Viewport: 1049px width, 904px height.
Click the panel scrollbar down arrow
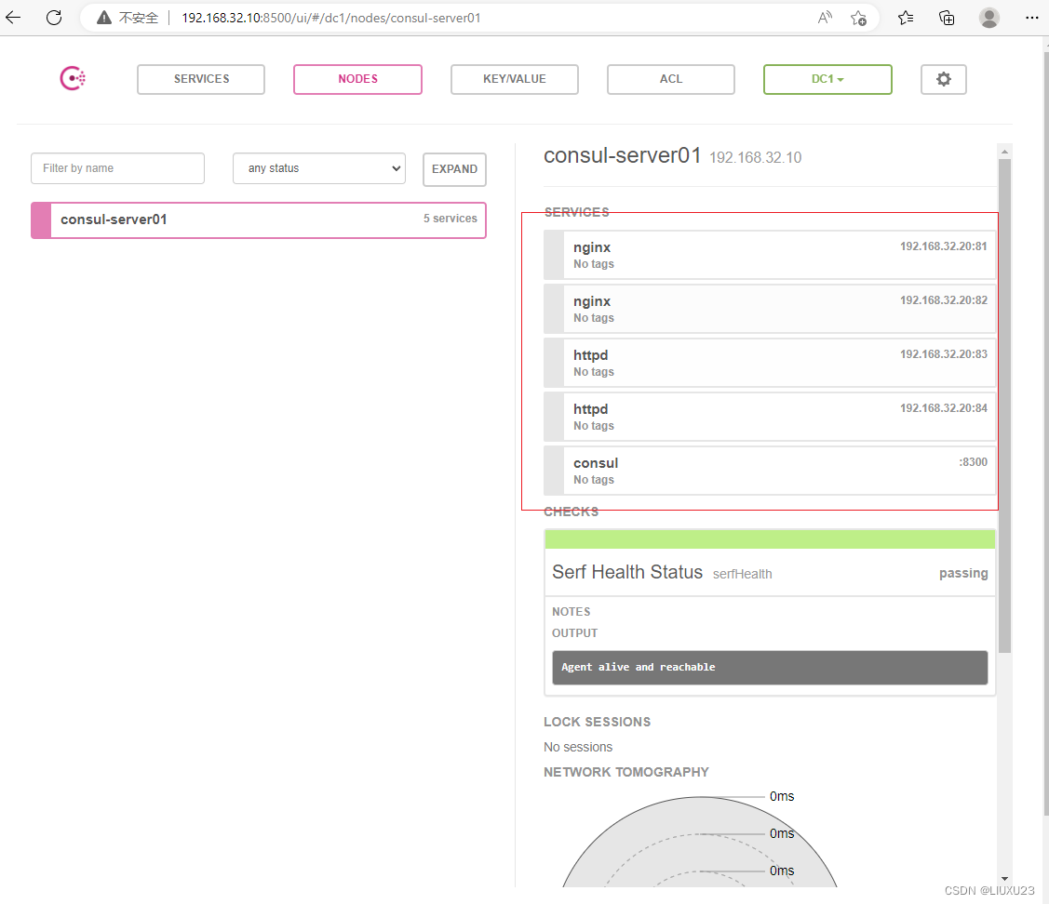click(x=1004, y=879)
